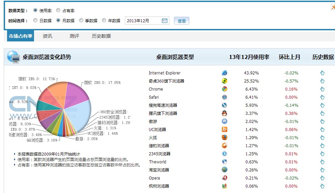Click the 奇虎360旗下浏览器 row label
Image resolution: width=335 pixels, height=193 pixels.
click(166, 81)
